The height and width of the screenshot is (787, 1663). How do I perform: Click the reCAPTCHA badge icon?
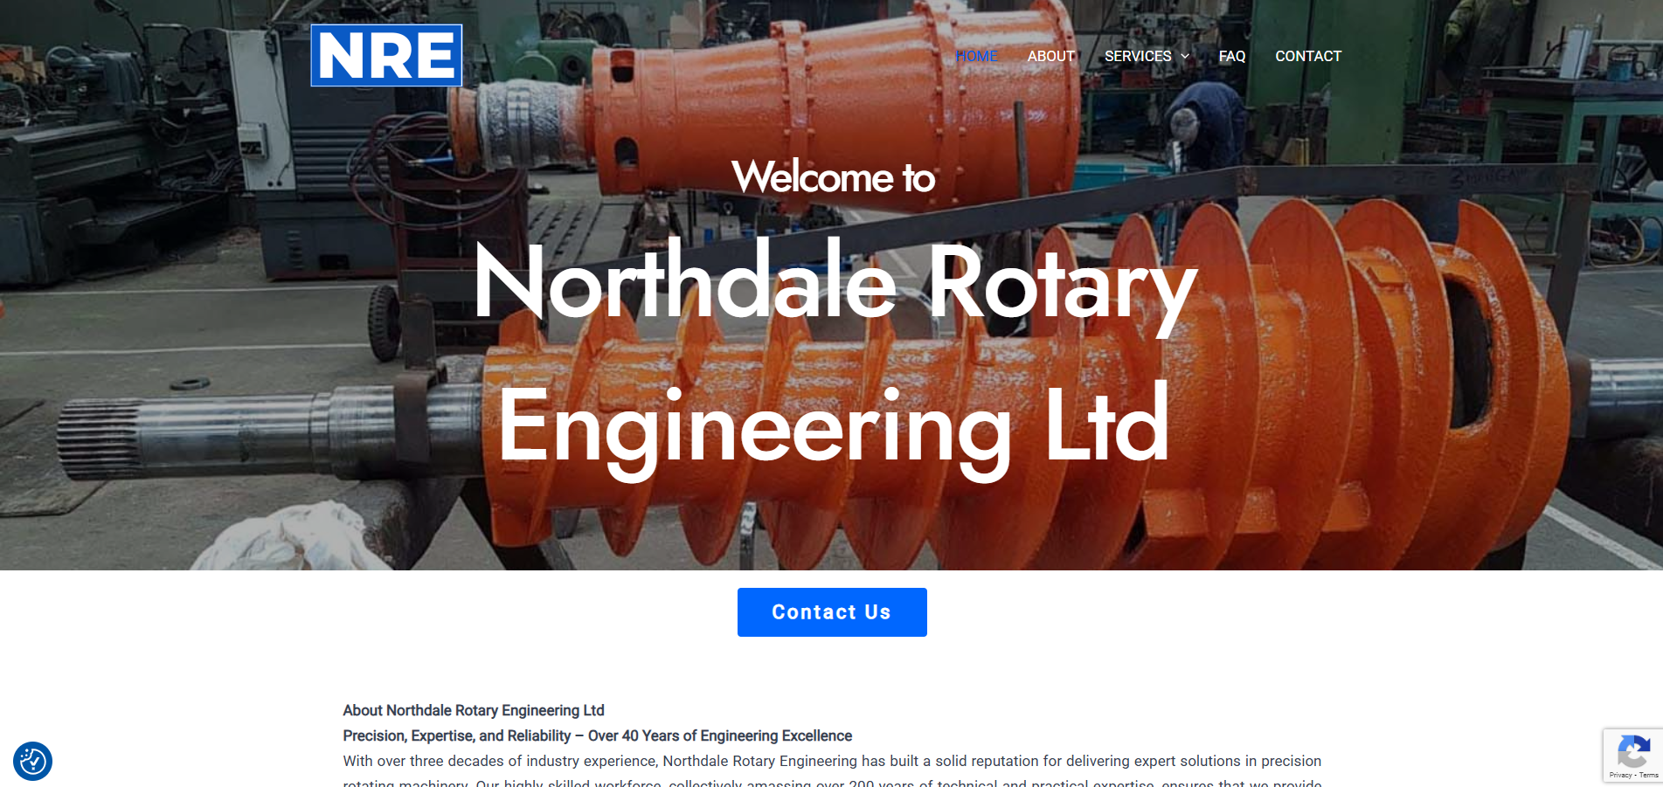pos(1633,751)
